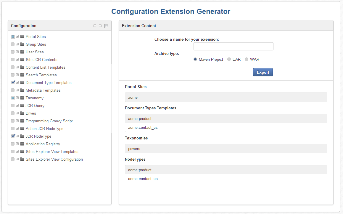343x214 pixels.
Task: Click the Sites Explorer View Configuration folder icon
Action: [x=22, y=159]
